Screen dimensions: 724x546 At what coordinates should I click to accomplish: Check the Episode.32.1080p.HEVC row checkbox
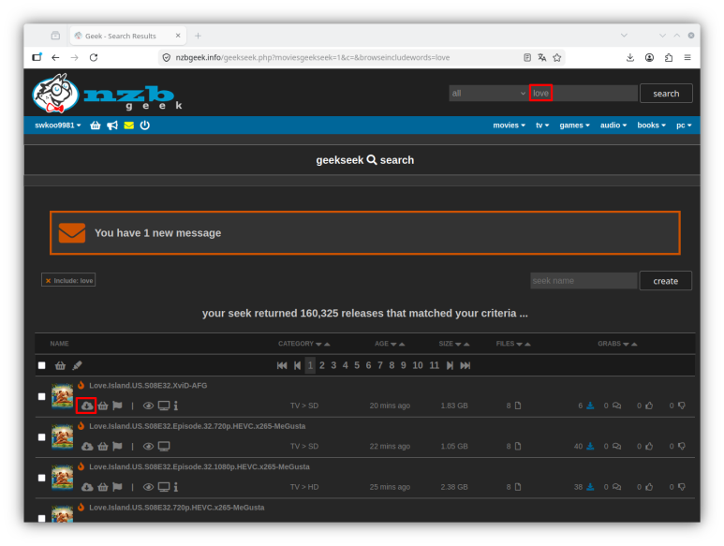(x=42, y=478)
